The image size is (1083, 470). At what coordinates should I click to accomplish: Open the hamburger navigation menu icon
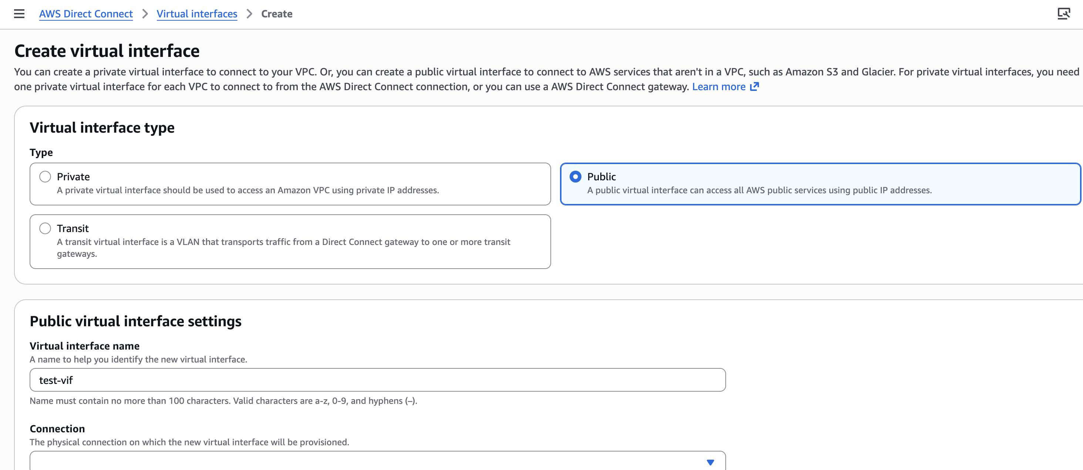[x=19, y=14]
